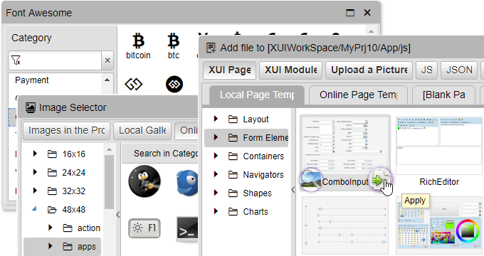
Task: Close the Font Awesome window
Action: (x=367, y=13)
